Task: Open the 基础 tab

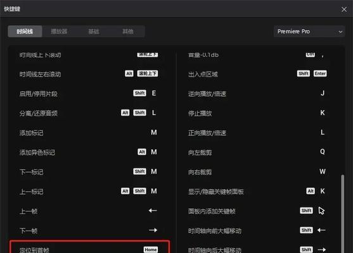Action: [93, 32]
